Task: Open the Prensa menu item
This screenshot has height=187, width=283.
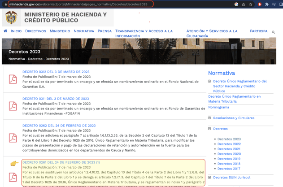Action: tap(104, 31)
